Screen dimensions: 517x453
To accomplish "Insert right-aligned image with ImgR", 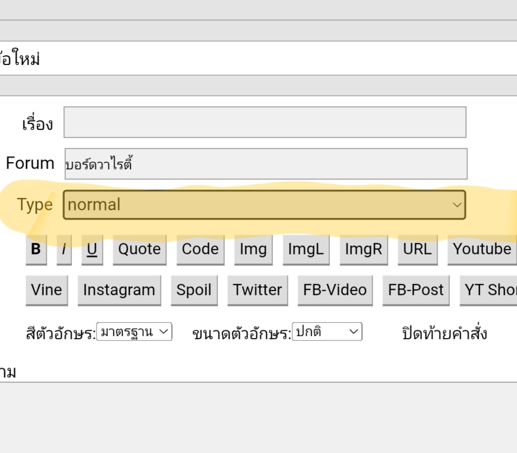I will (363, 250).
